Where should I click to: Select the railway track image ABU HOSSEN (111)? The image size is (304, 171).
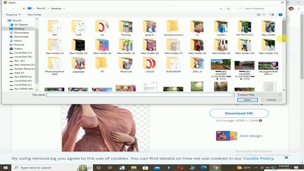(x=221, y=69)
